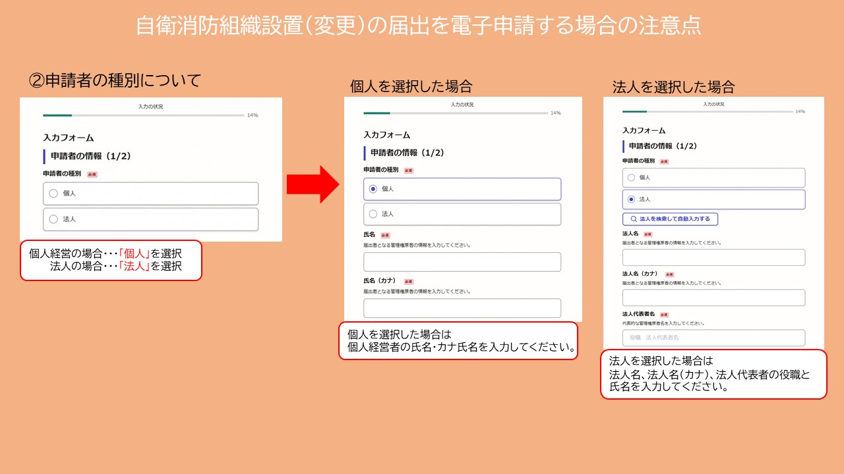844x474 pixels.
Task: Select 個人 radio in the ②申請者の種別について form
Action: [x=54, y=194]
